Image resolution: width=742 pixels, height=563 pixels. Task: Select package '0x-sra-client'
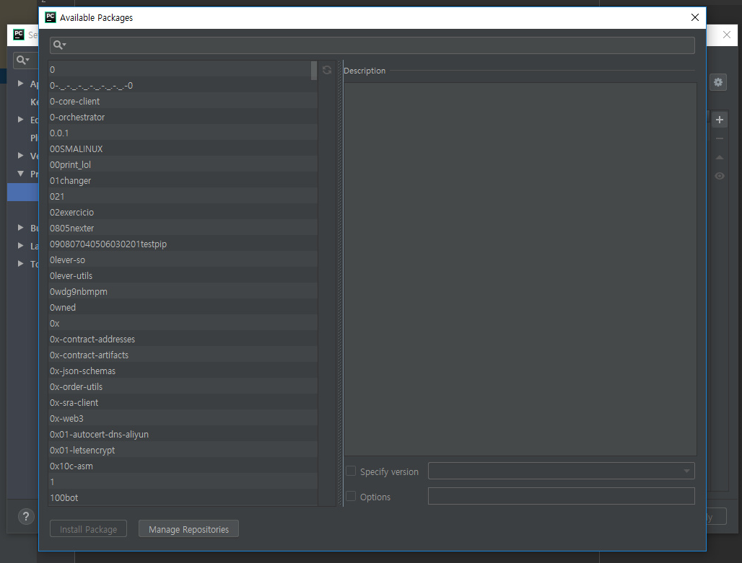point(183,402)
